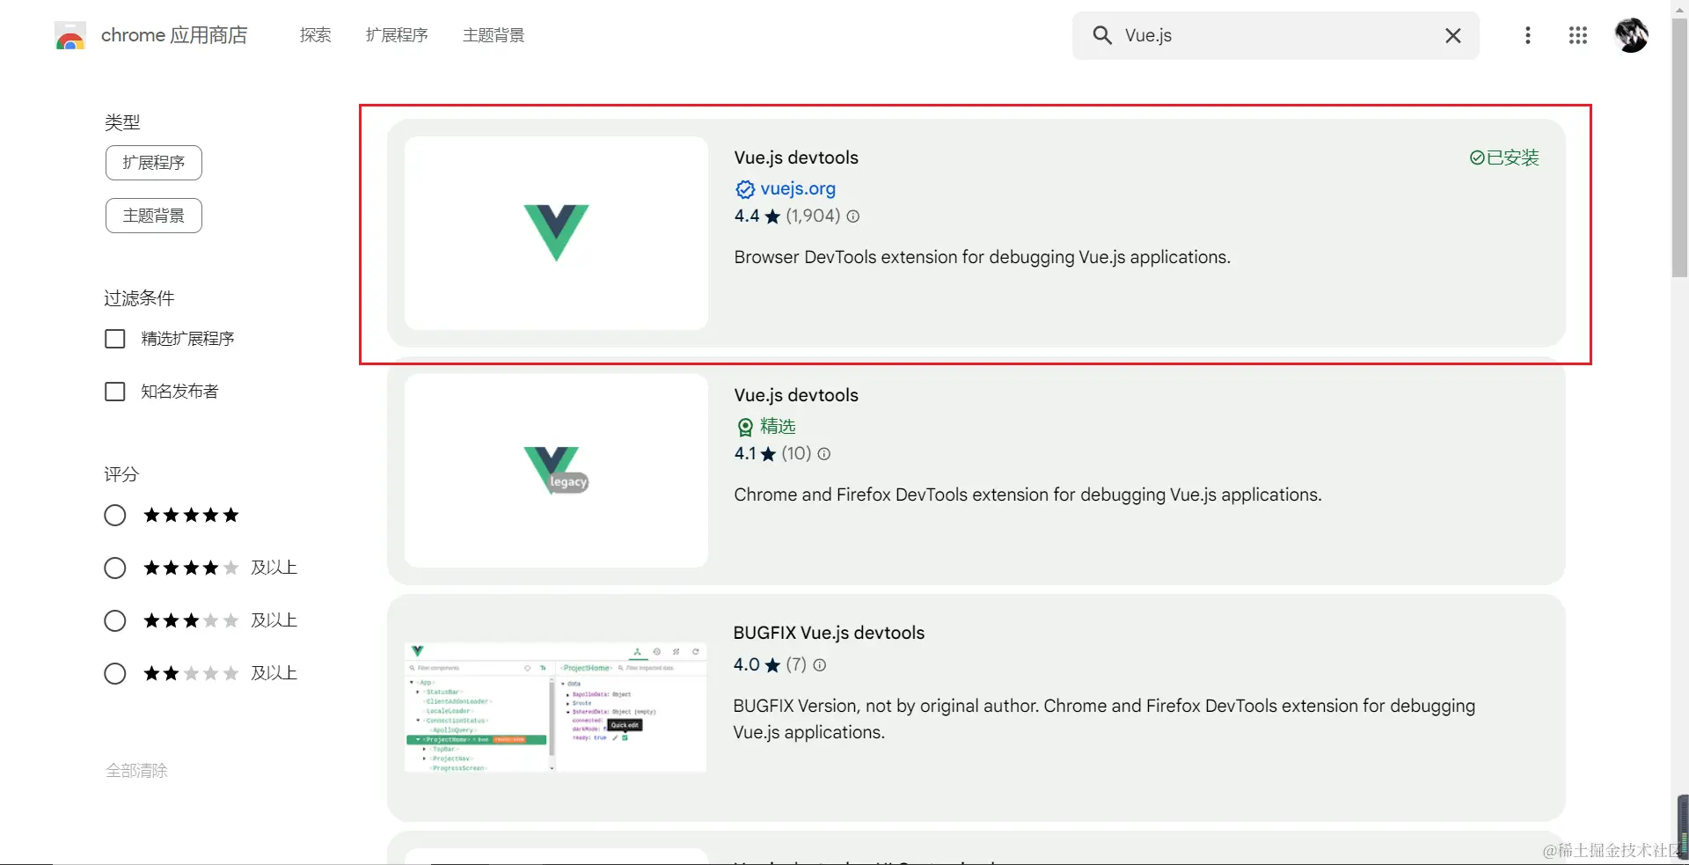Open the Google apps grid
Screen dimensions: 1689x865
coord(1578,35)
